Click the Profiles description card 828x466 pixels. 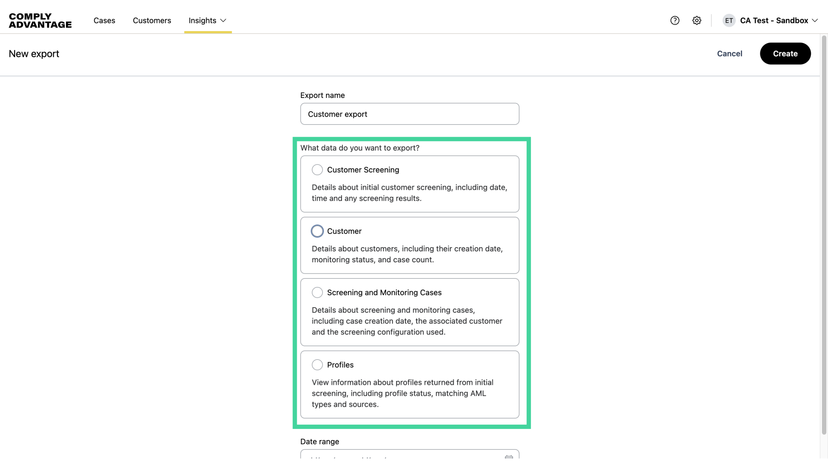(x=409, y=384)
